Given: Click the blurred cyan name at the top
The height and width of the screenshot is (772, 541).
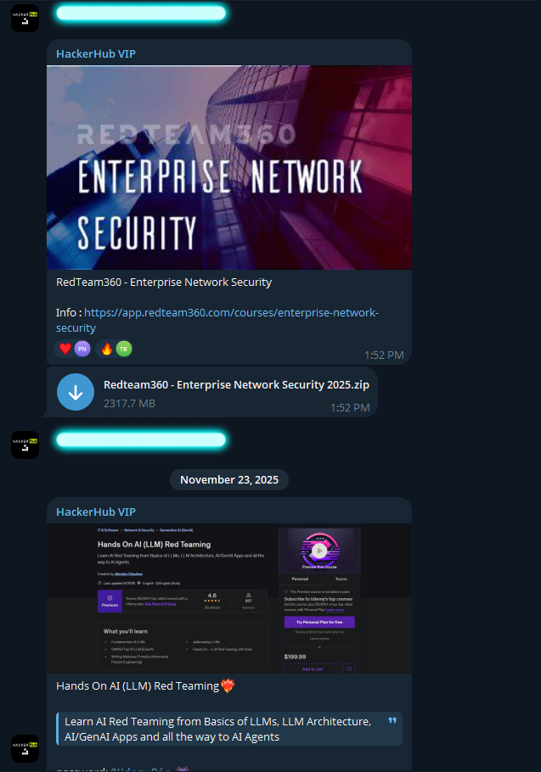Looking at the screenshot, I should 140,14.
